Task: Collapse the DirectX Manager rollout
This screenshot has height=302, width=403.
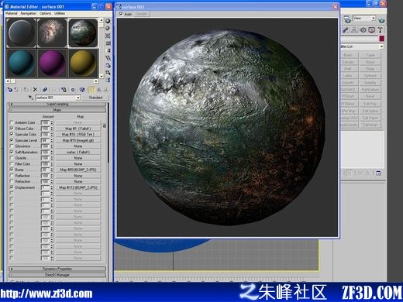Action: click(57, 275)
